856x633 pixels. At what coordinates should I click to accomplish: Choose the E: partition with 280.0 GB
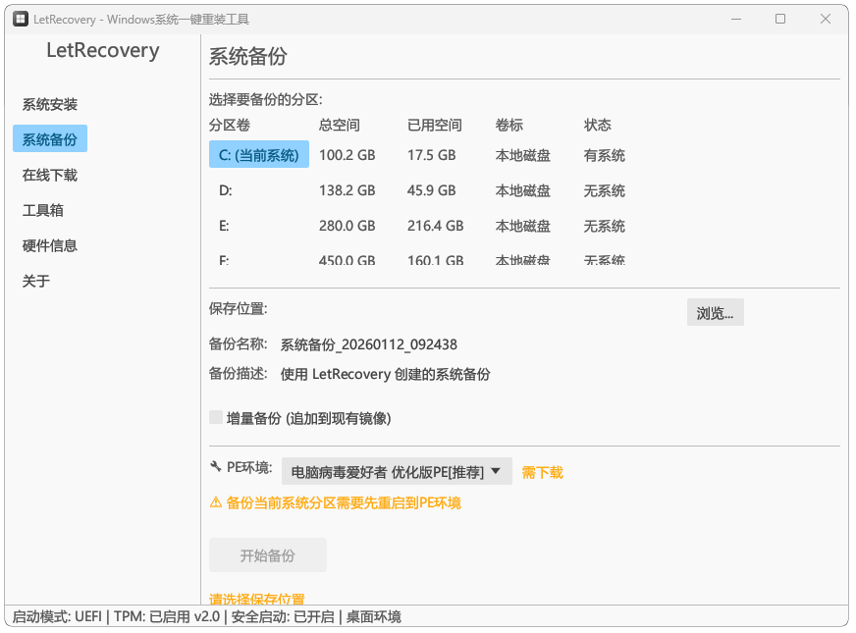point(225,227)
